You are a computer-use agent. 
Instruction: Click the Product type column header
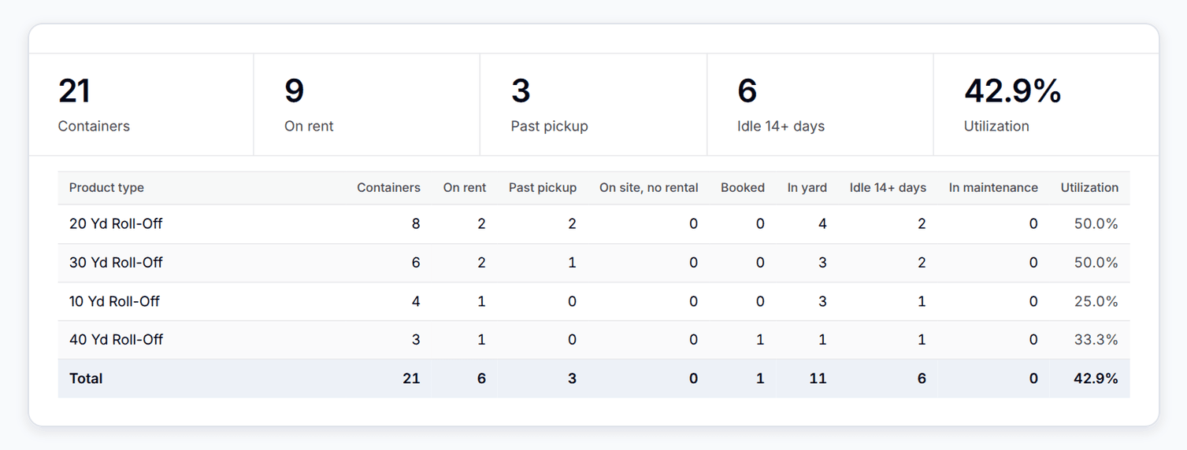pos(106,188)
